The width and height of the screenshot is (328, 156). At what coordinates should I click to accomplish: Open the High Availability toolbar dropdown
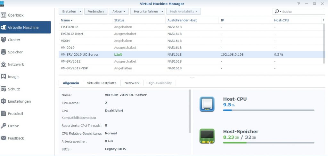click(x=184, y=12)
